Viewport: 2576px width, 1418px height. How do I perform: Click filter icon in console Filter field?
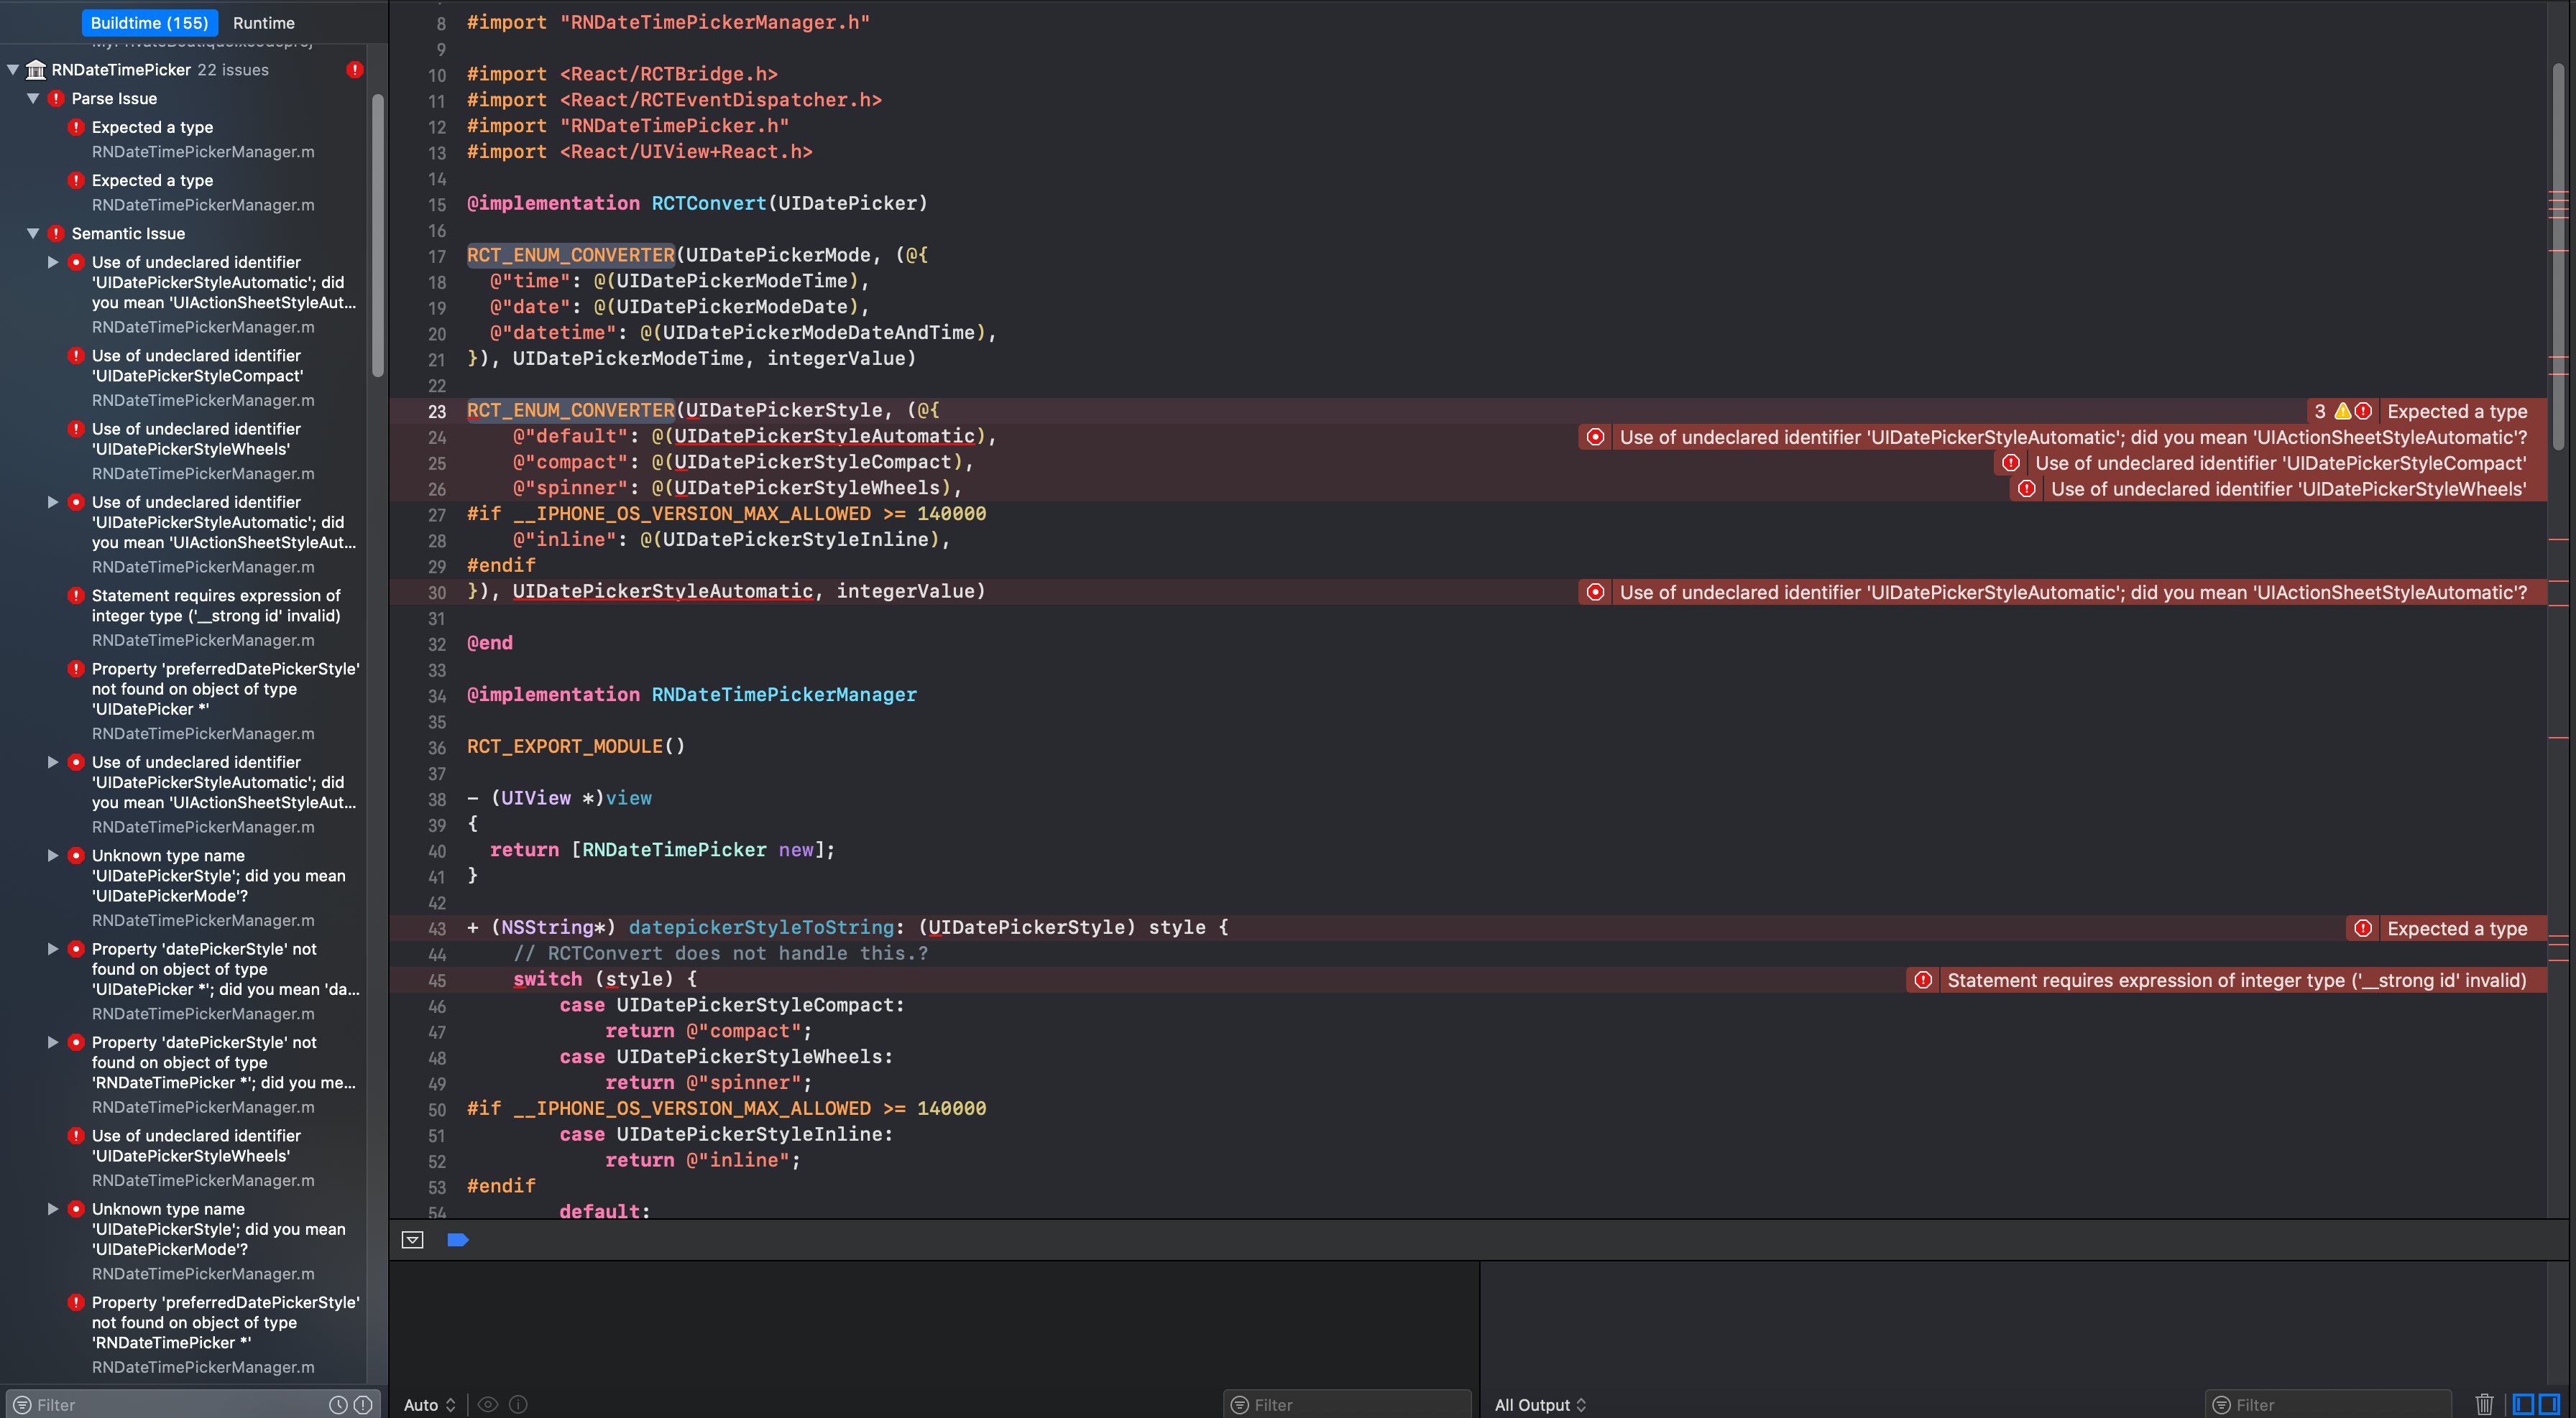(x=2221, y=1405)
